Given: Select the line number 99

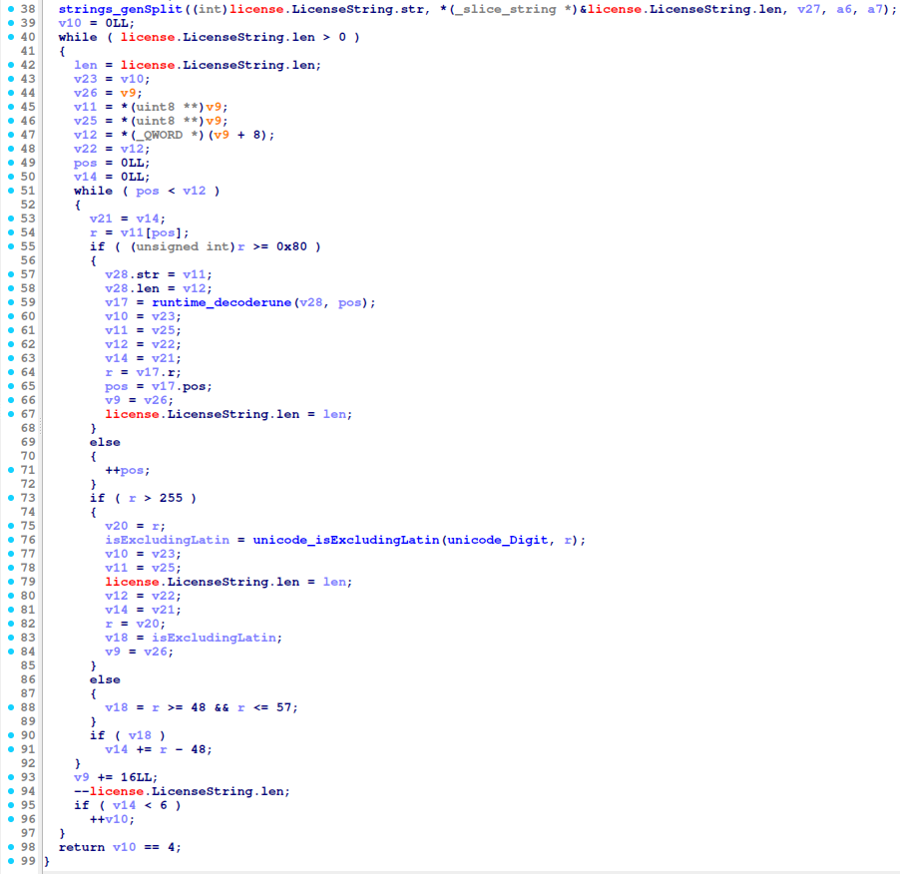Looking at the screenshot, I should pyautogui.click(x=28, y=861).
